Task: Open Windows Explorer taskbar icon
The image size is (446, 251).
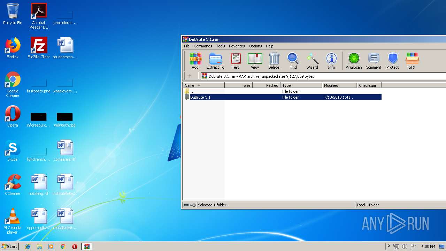Action: [39, 246]
